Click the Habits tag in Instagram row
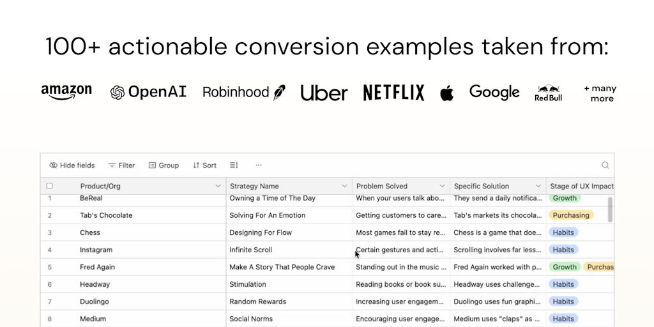Image resolution: width=654 pixels, height=327 pixels. tap(563, 250)
